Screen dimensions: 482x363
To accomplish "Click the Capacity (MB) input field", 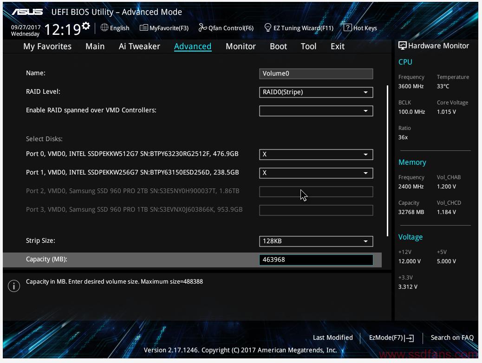I will pyautogui.click(x=316, y=260).
